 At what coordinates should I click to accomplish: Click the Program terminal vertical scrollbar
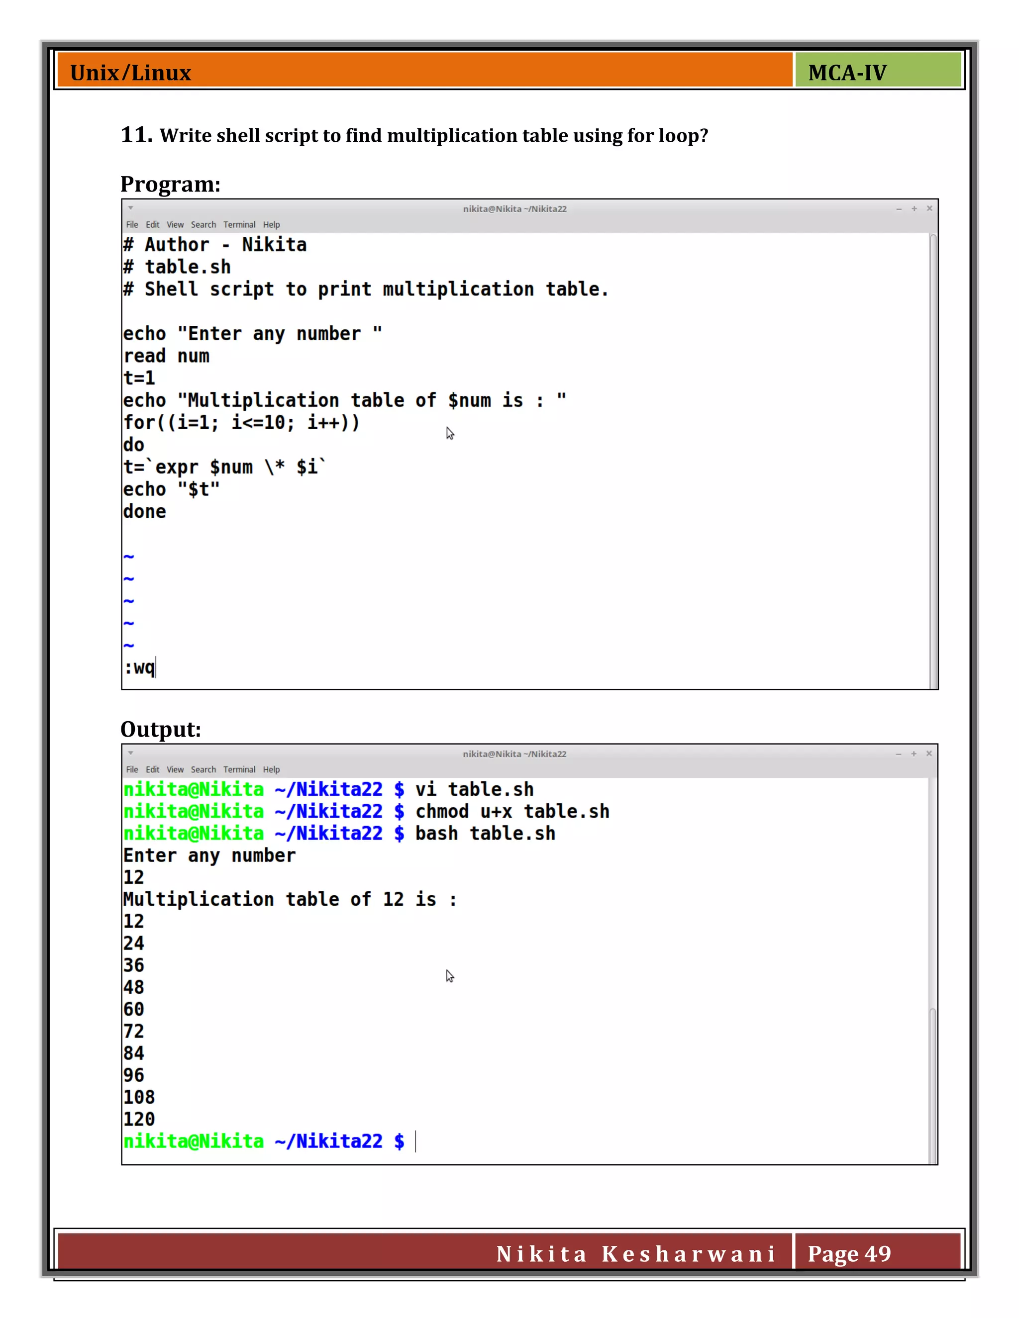933,461
